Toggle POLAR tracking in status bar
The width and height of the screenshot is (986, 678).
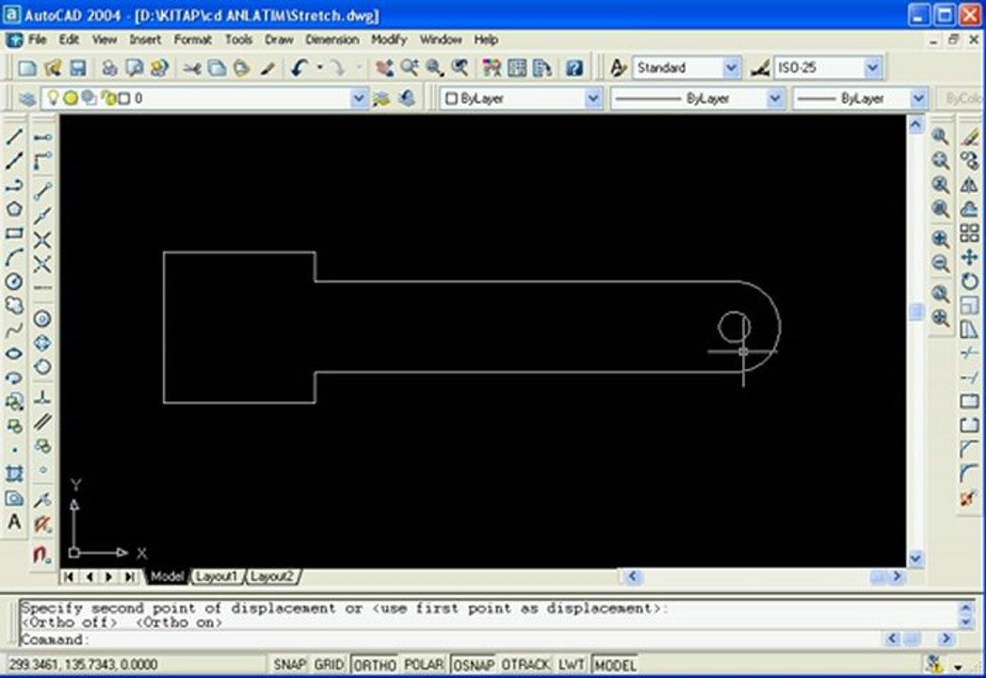coord(424,665)
